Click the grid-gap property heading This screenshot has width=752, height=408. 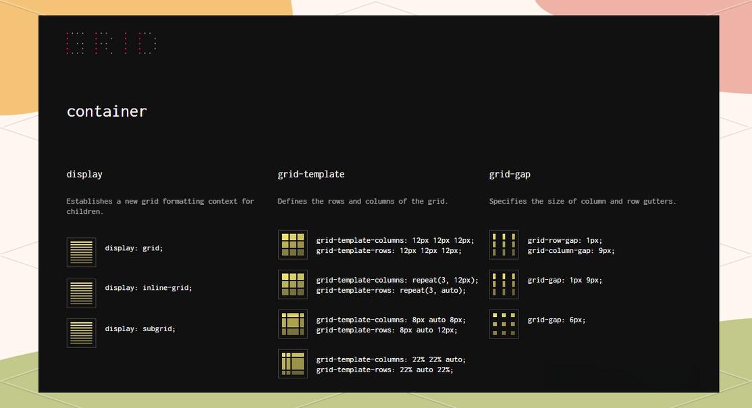(510, 174)
